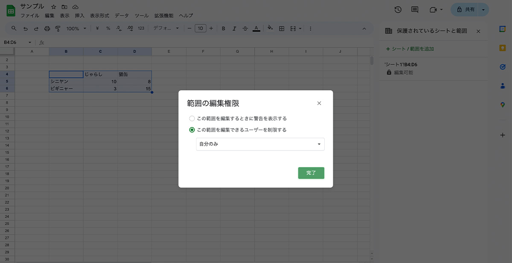Expand the 100% zoom dropdown
This screenshot has width=512, height=263.
(76, 29)
